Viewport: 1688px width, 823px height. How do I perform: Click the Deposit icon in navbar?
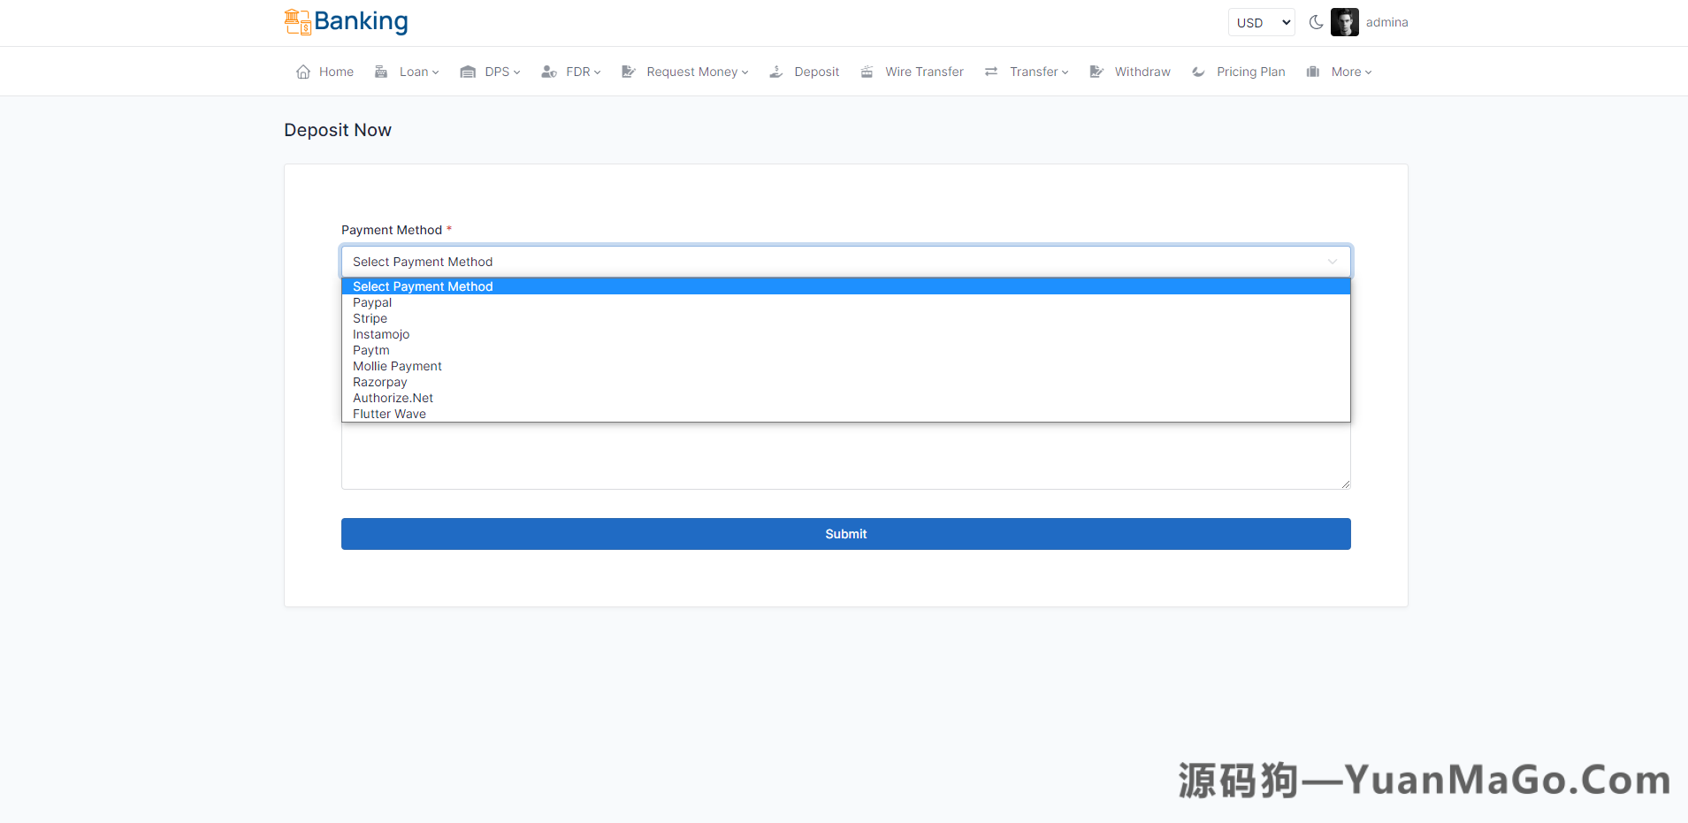[x=775, y=72]
